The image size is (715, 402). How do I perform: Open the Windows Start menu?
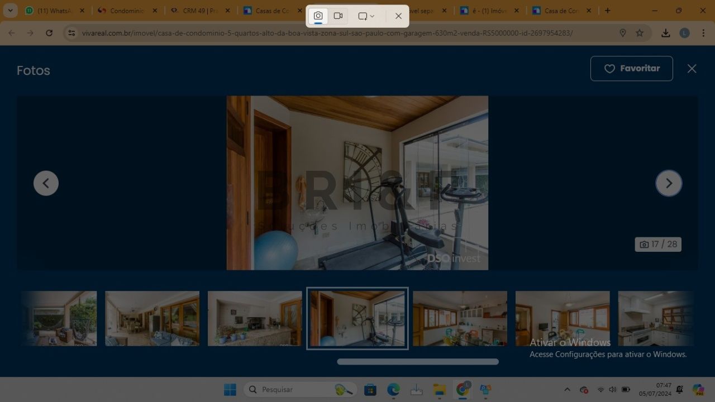point(230,390)
